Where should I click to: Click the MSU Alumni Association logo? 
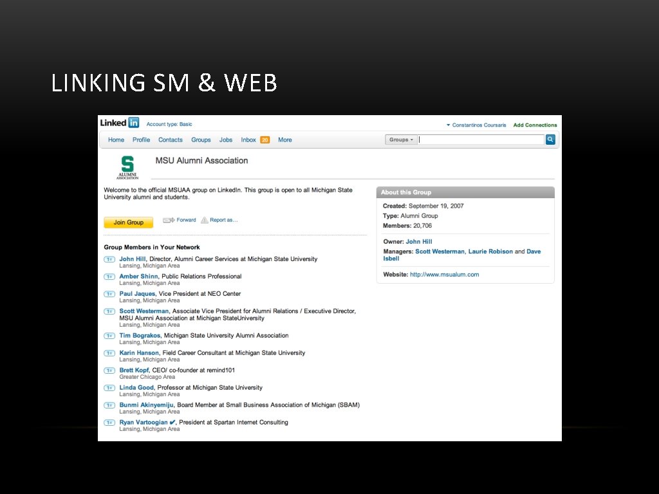pos(127,167)
